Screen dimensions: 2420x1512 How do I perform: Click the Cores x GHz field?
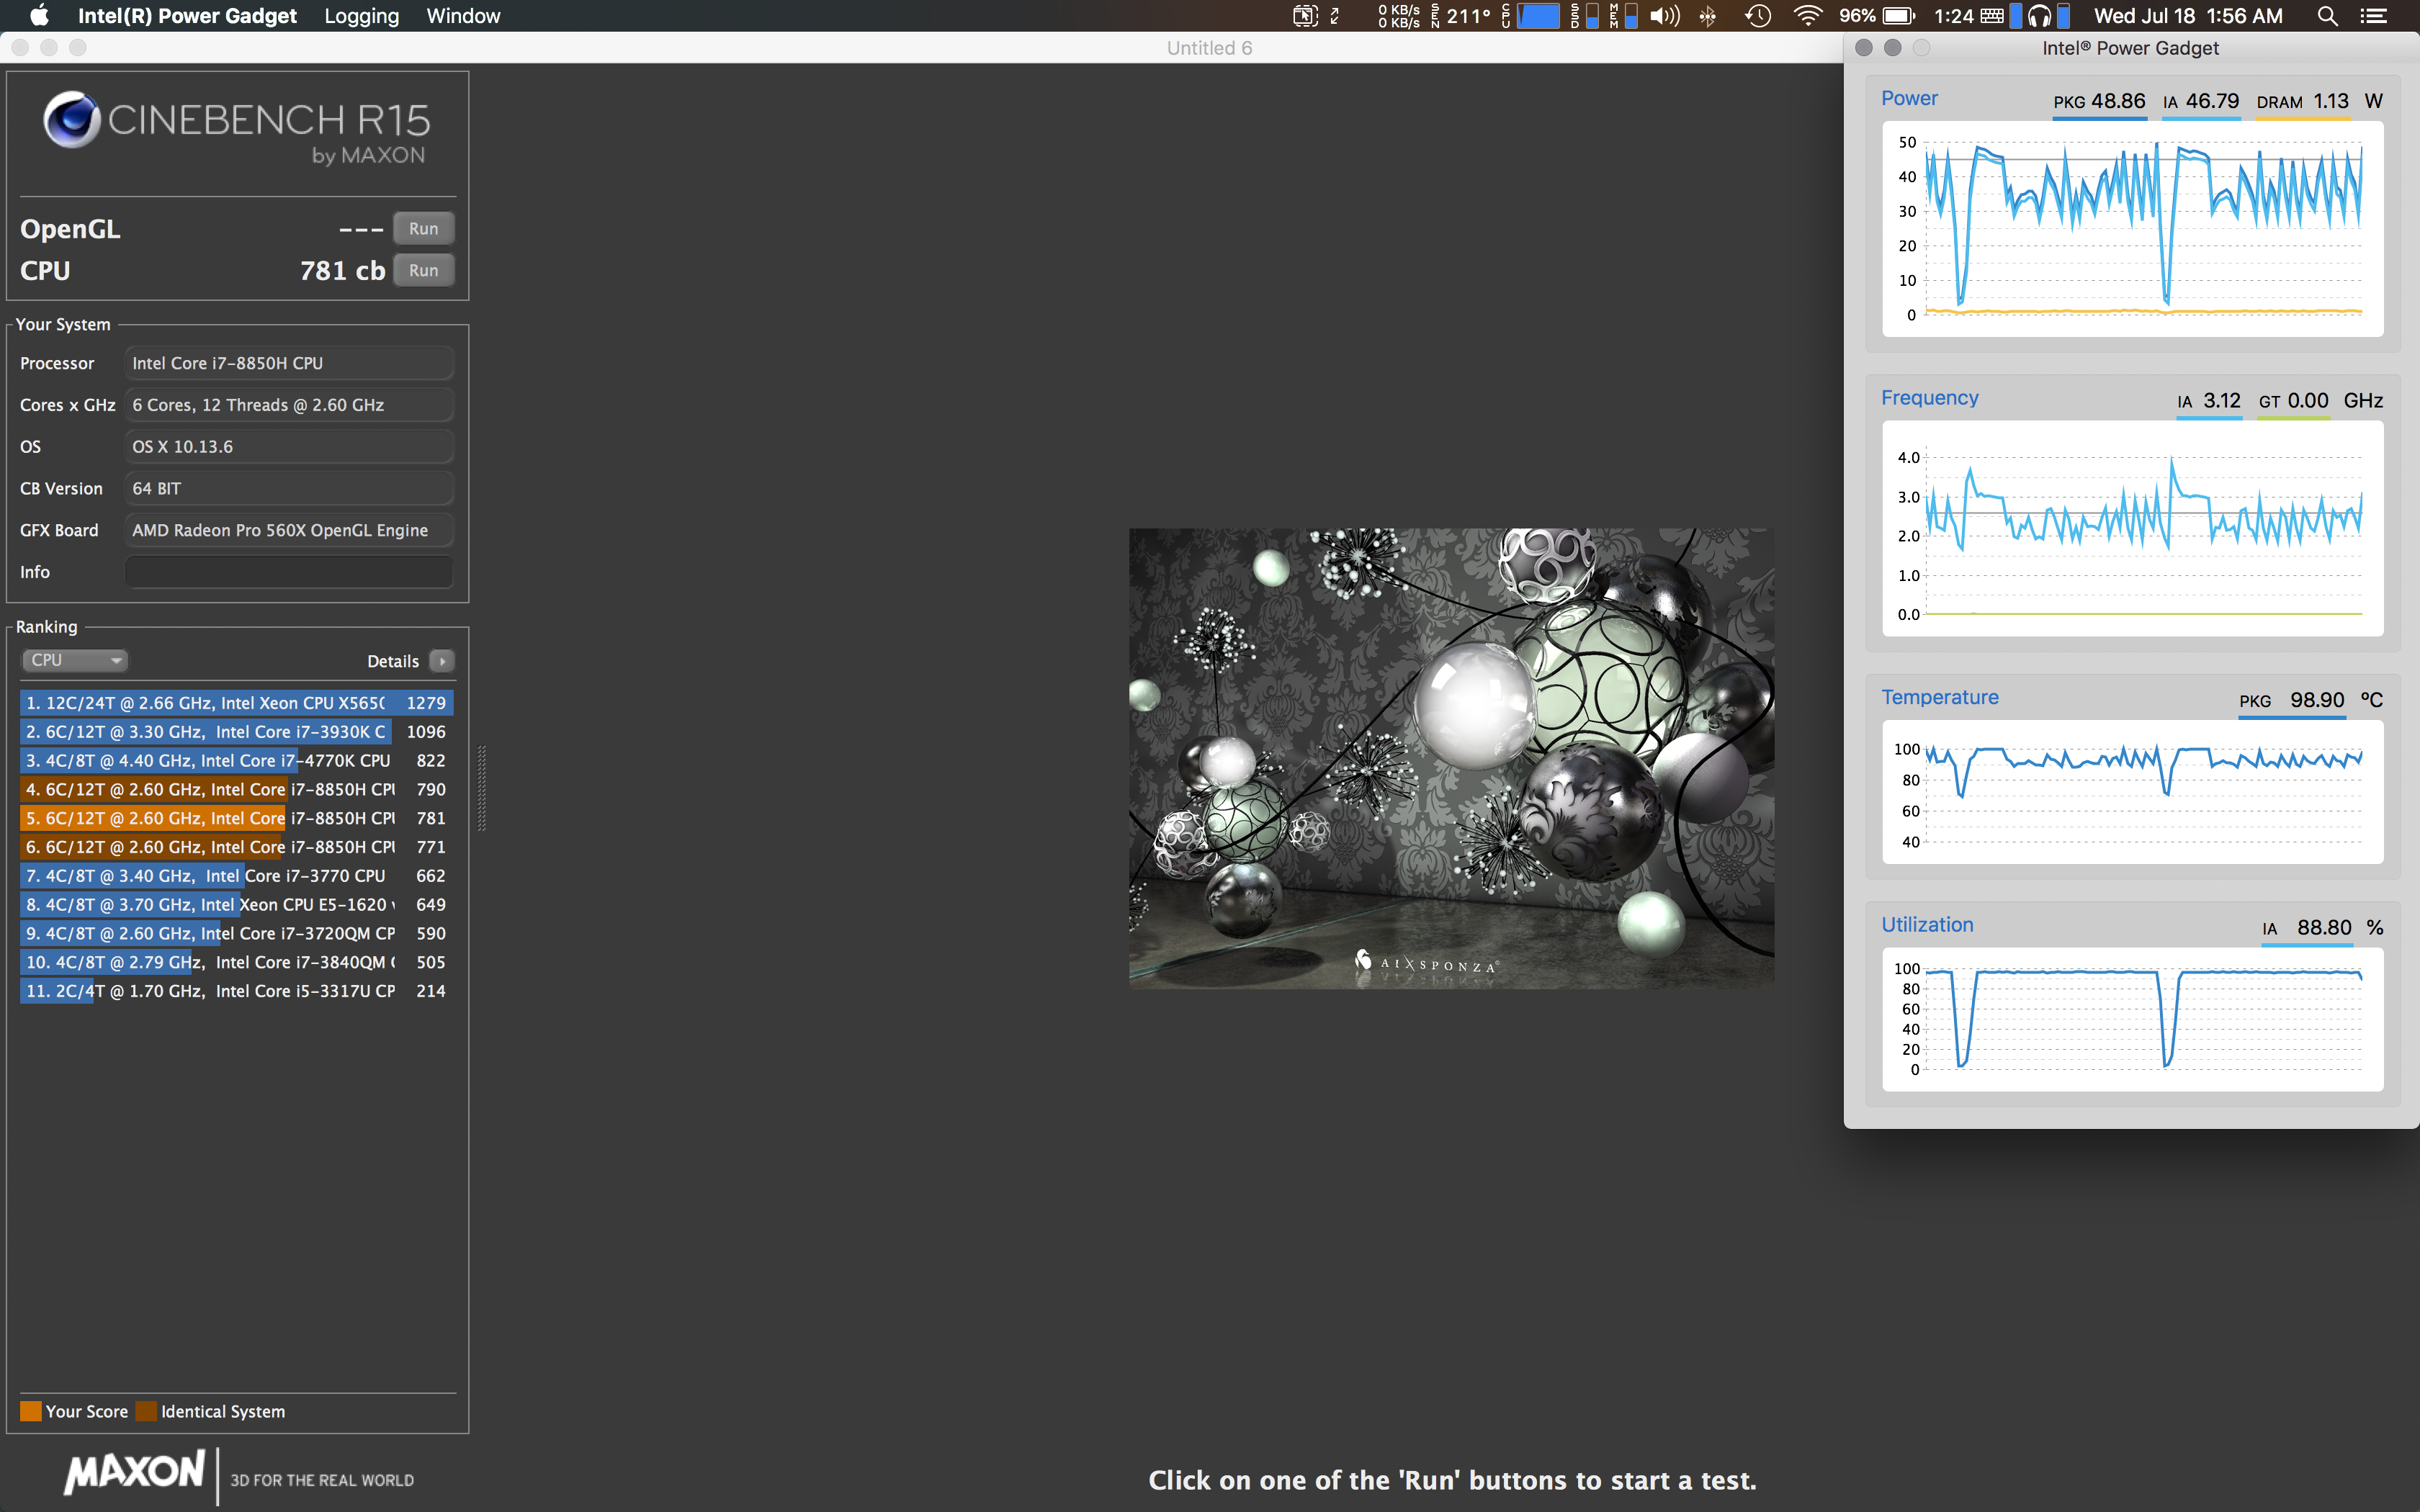point(289,405)
